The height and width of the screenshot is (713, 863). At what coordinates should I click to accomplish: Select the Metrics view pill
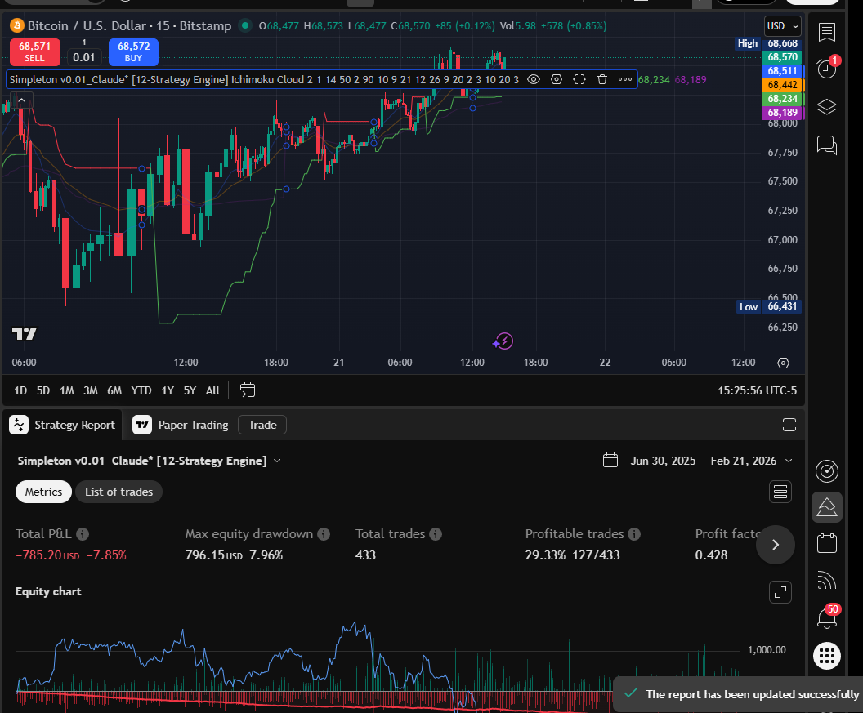(43, 492)
